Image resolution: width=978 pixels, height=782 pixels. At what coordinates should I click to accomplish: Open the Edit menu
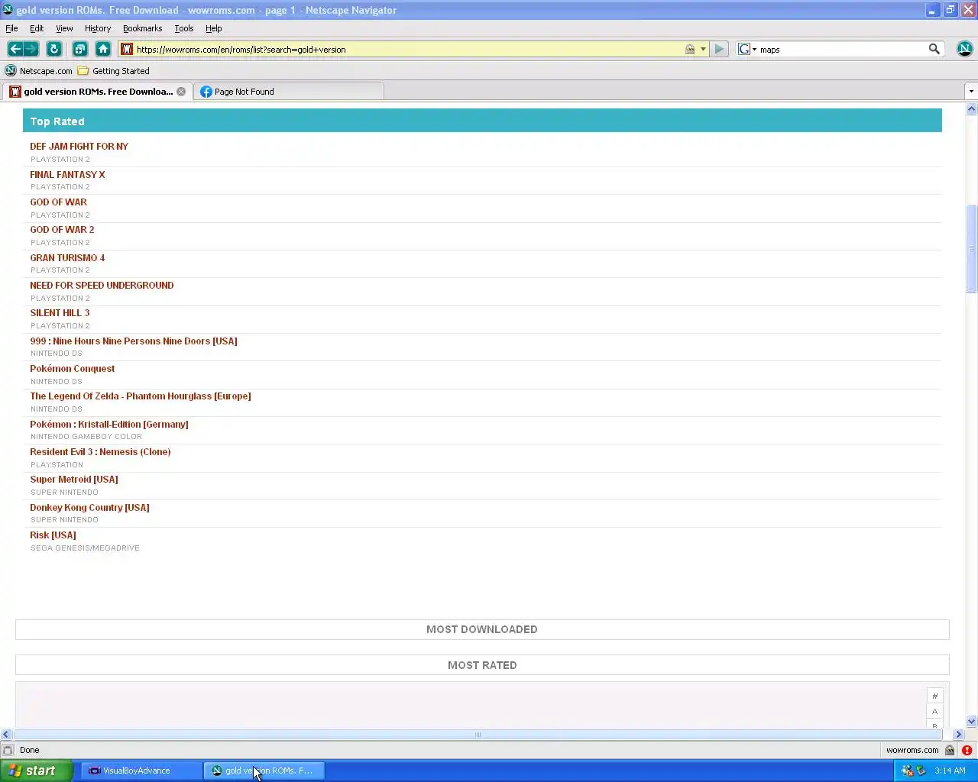37,28
